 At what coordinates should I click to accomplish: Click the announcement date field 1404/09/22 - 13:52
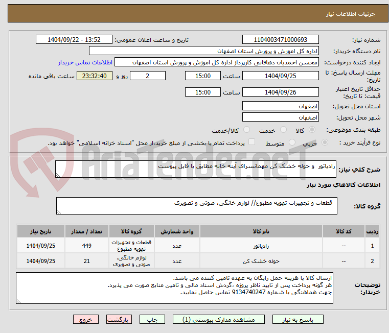coord(74,39)
